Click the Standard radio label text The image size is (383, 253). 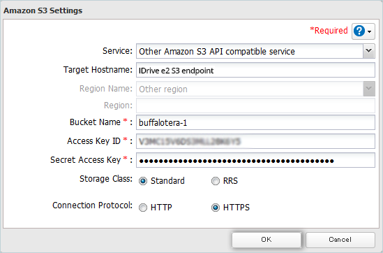tap(167, 181)
